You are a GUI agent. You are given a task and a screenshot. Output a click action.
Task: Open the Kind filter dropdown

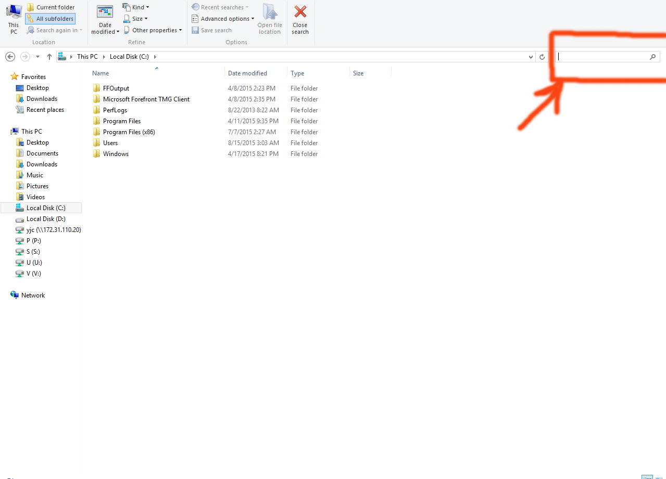click(136, 7)
